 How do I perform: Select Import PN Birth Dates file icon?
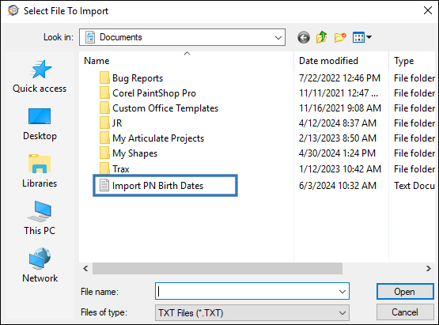pos(104,185)
